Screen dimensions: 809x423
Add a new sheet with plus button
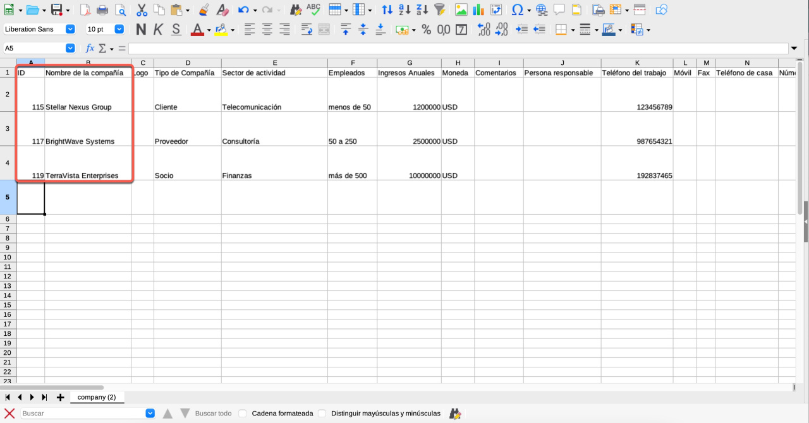pyautogui.click(x=61, y=397)
